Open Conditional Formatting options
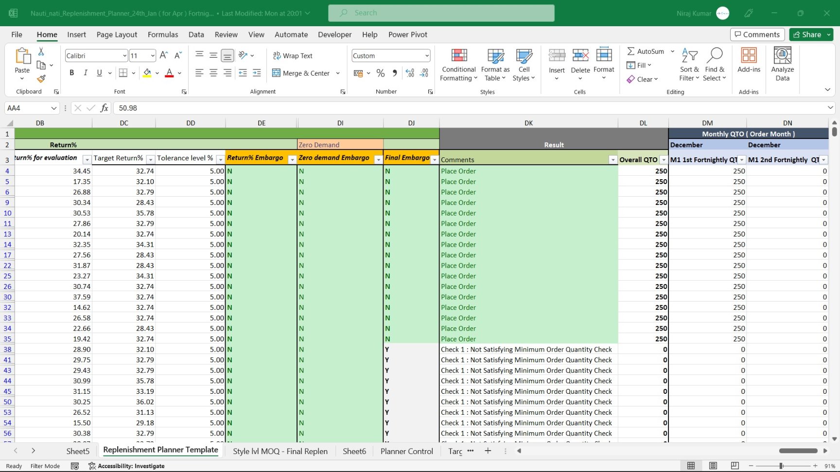The image size is (840, 472). pos(458,65)
